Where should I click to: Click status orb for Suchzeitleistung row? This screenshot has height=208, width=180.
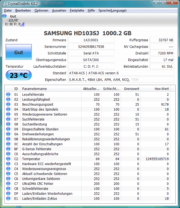(8, 124)
